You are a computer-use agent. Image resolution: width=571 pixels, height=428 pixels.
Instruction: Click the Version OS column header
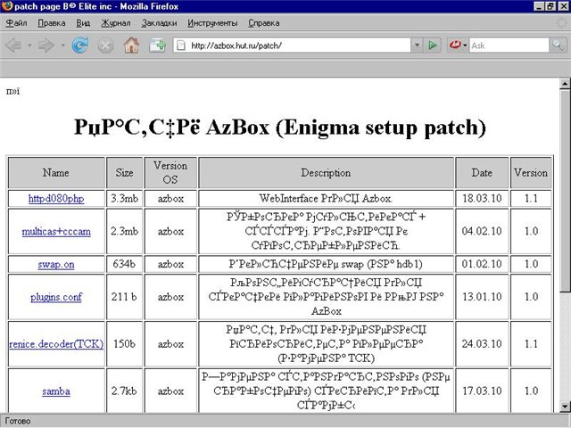coord(170,172)
